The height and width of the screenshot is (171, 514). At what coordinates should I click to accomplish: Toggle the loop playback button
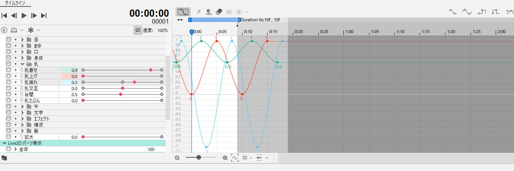pos(137,30)
